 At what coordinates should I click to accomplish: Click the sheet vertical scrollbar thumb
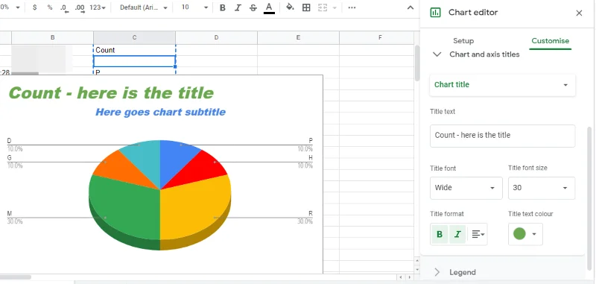click(x=417, y=63)
